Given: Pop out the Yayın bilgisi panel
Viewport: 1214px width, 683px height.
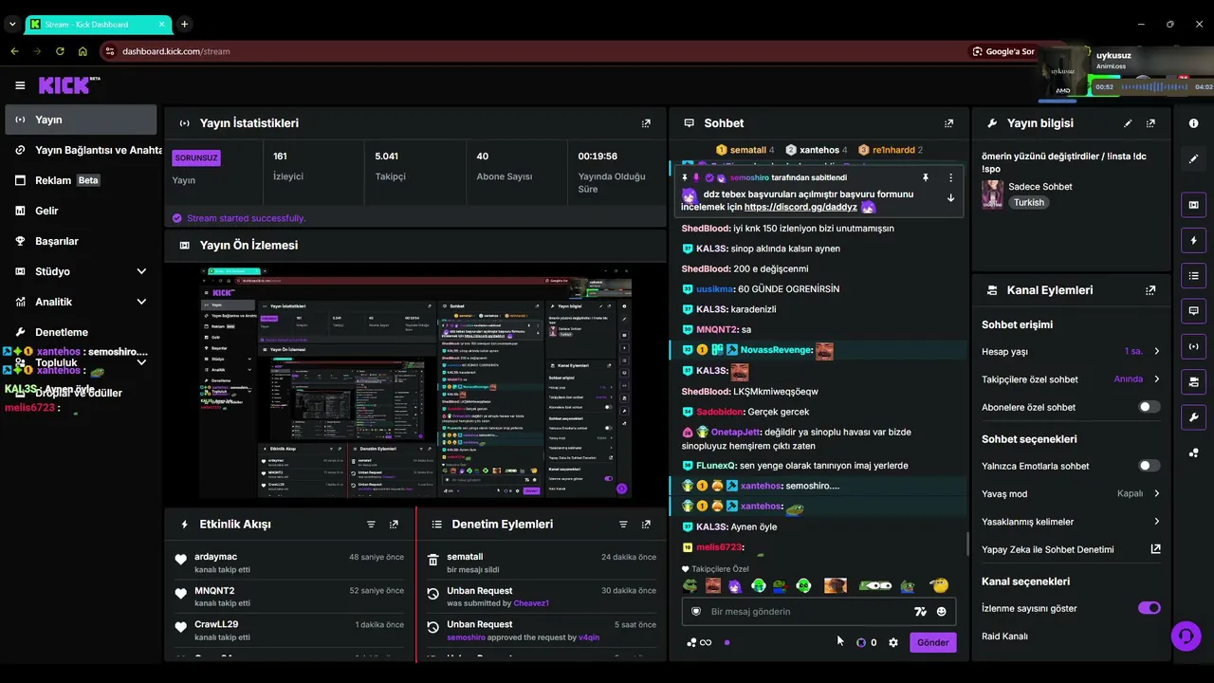Looking at the screenshot, I should (x=1150, y=123).
